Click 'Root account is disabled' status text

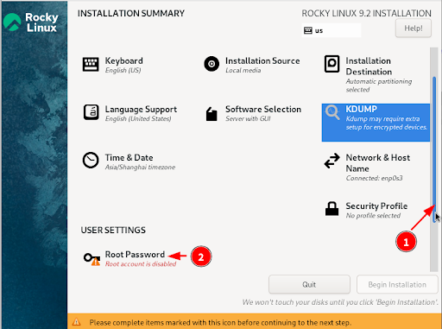pos(141,264)
